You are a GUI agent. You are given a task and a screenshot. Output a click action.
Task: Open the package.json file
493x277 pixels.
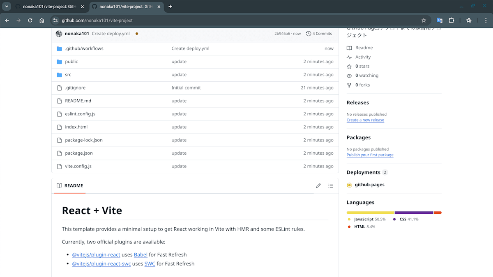pos(79,153)
